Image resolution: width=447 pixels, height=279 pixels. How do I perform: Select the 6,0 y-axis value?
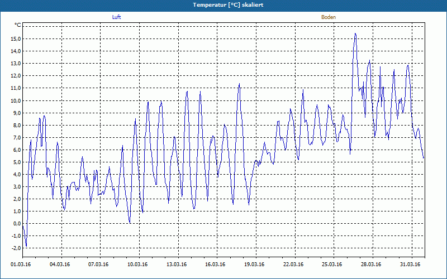pos(17,150)
